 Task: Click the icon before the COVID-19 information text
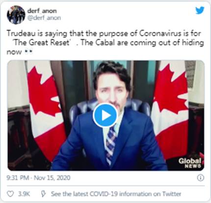pyautogui.click(x=43, y=194)
